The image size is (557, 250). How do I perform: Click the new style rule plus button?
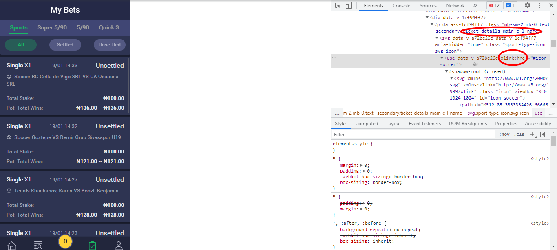pos(532,134)
